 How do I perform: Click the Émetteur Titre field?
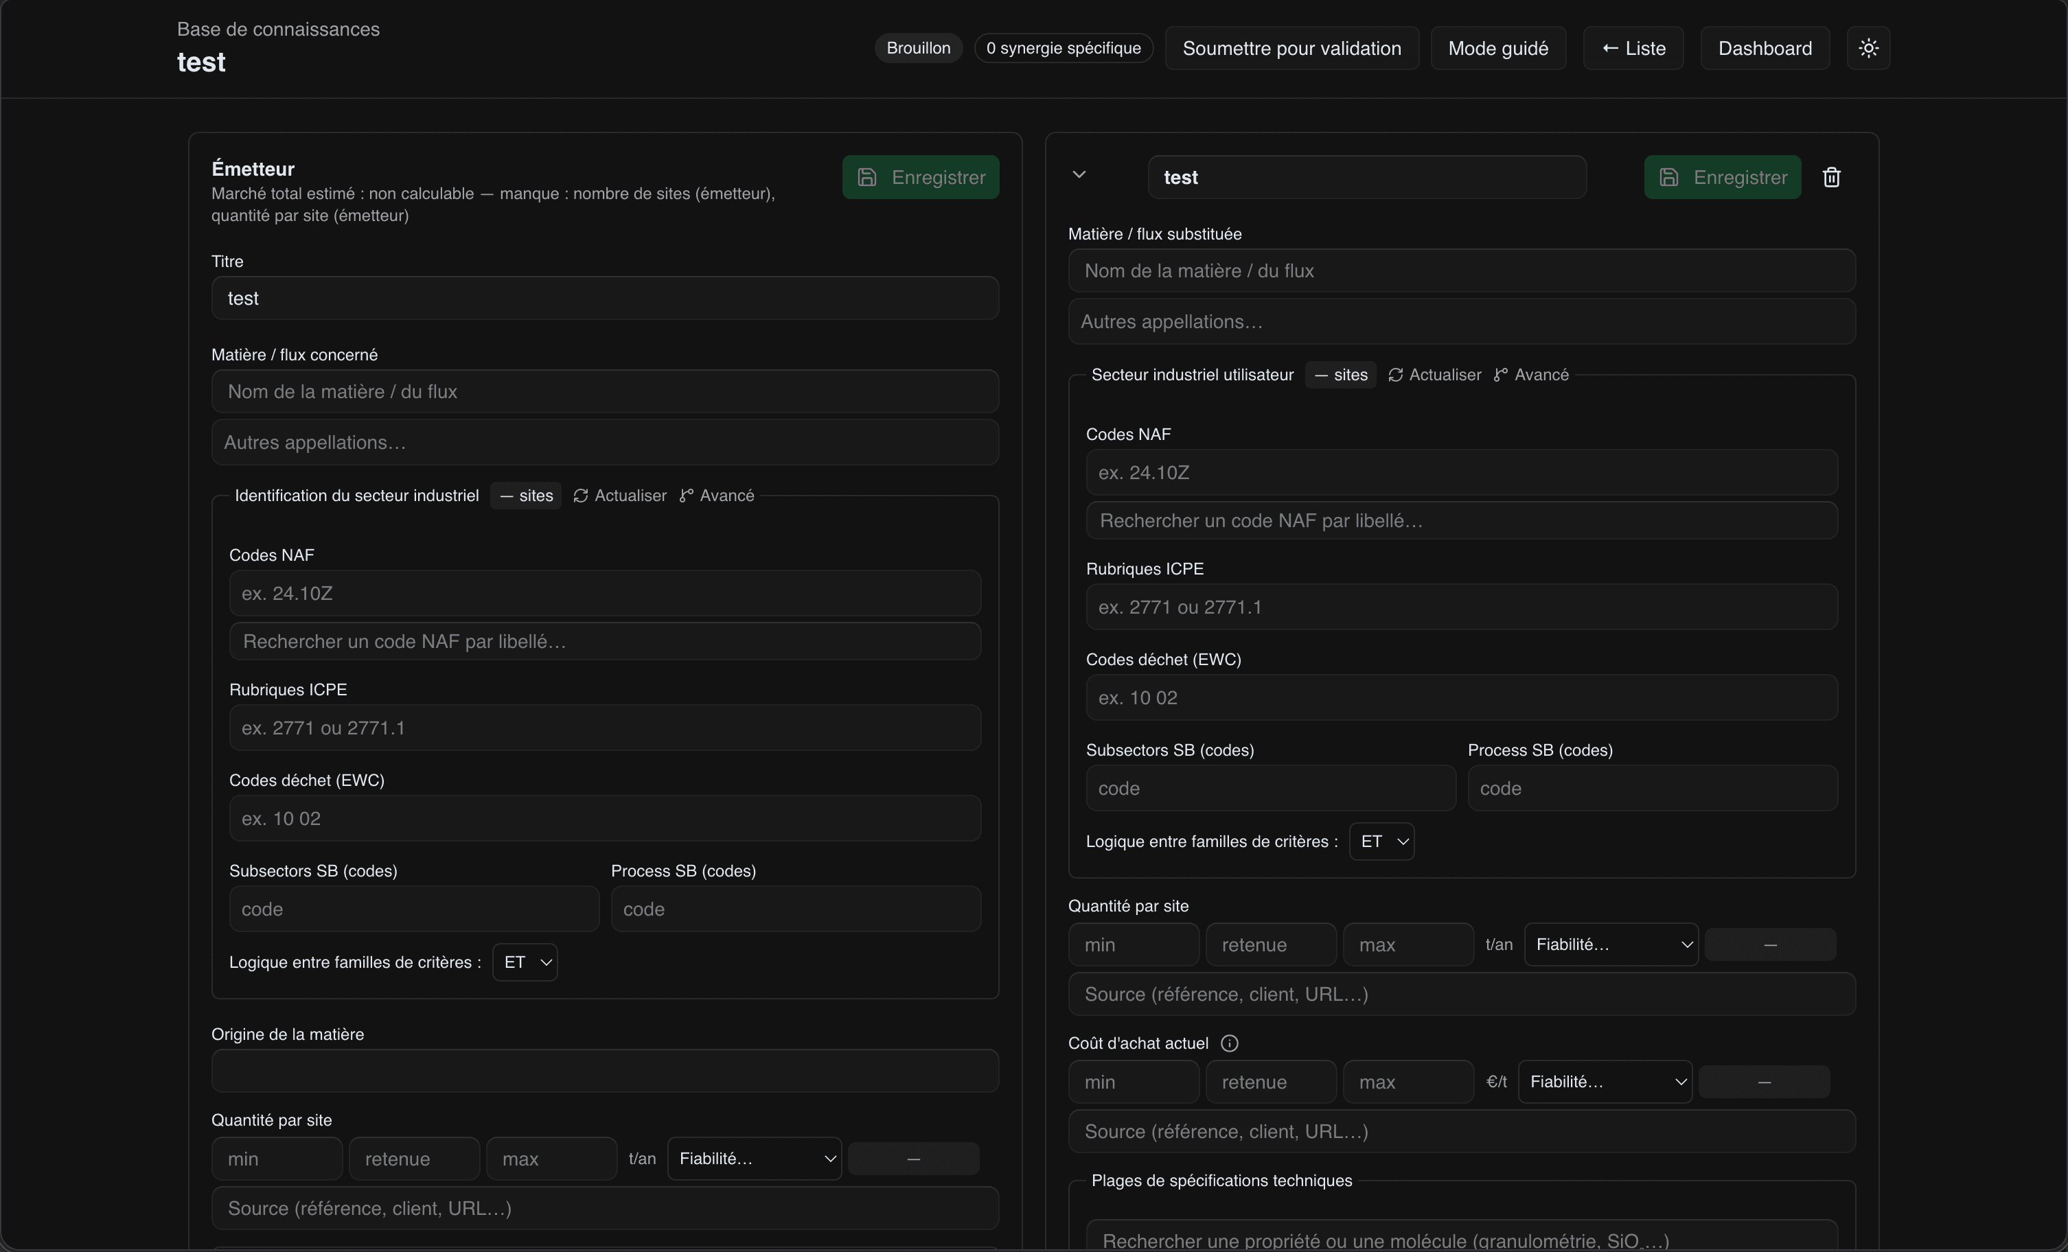[605, 298]
